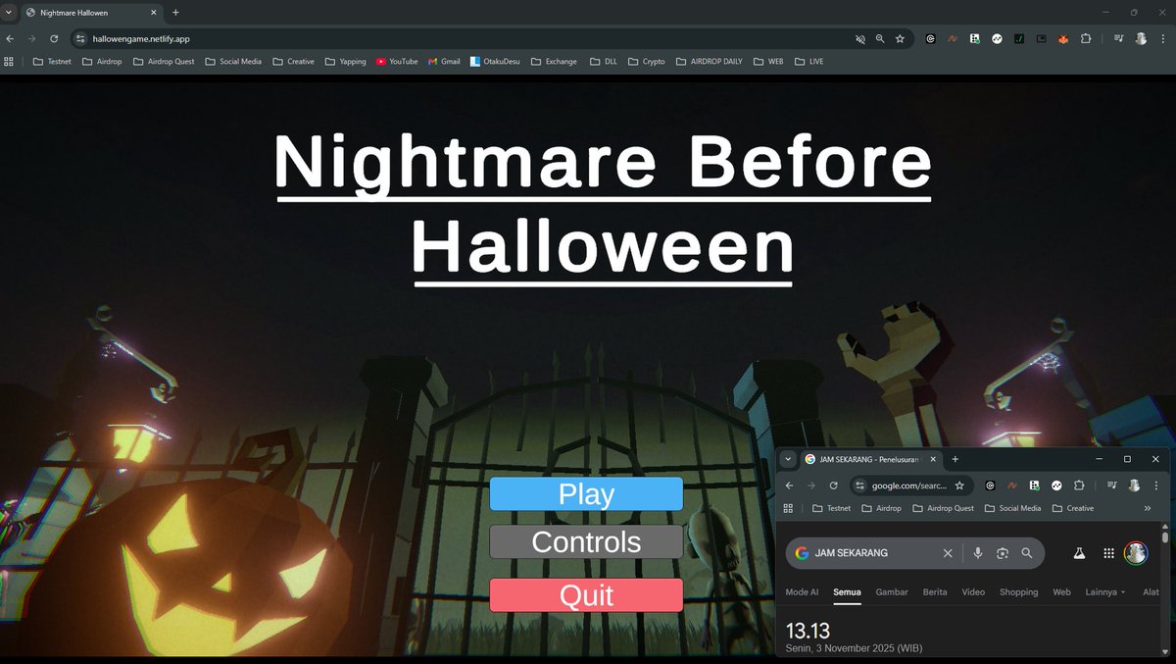
Task: Click the red Quit button
Action: 586,595
